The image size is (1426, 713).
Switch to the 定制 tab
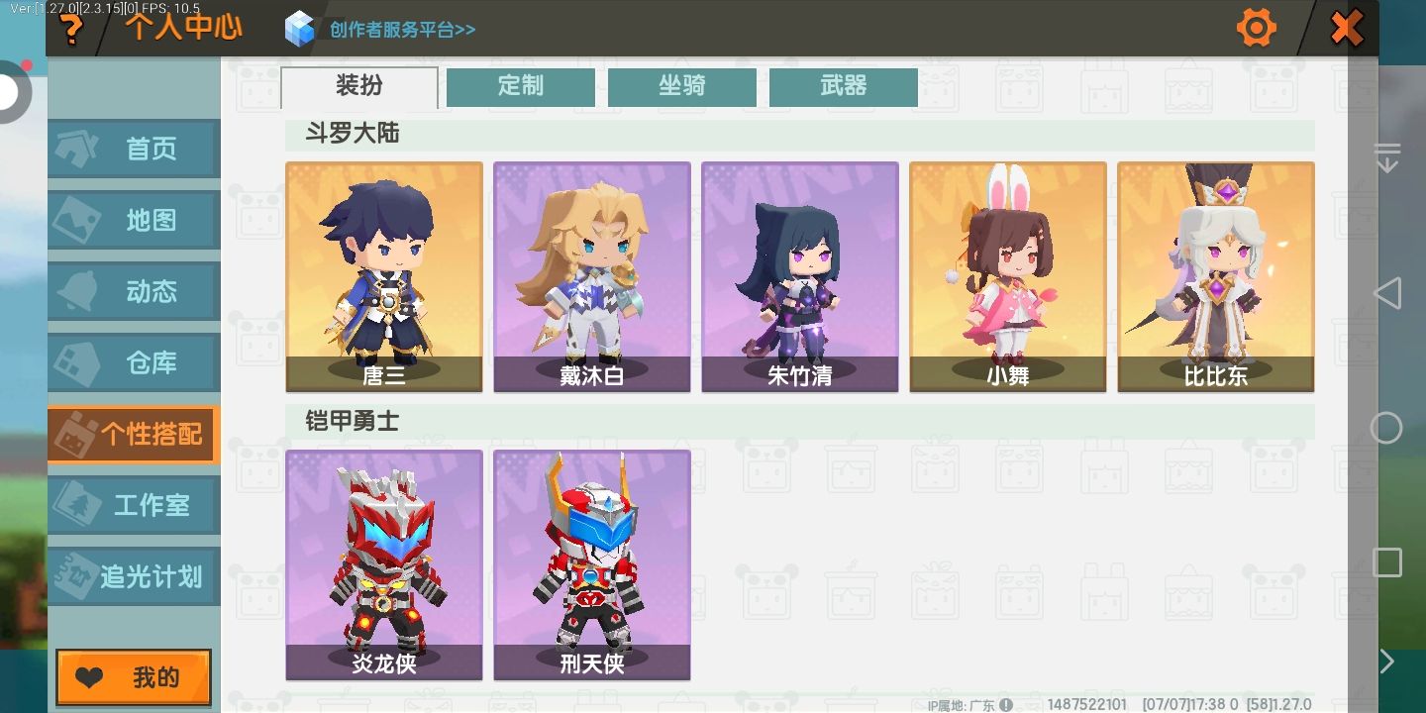(x=521, y=87)
